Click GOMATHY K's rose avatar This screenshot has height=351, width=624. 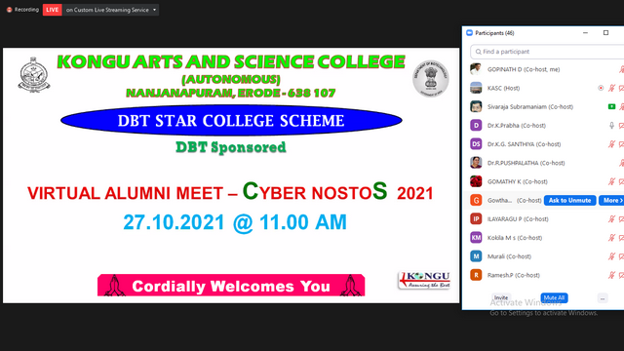476,181
